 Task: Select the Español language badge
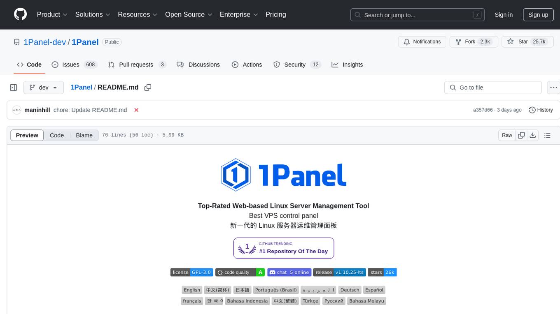374,290
